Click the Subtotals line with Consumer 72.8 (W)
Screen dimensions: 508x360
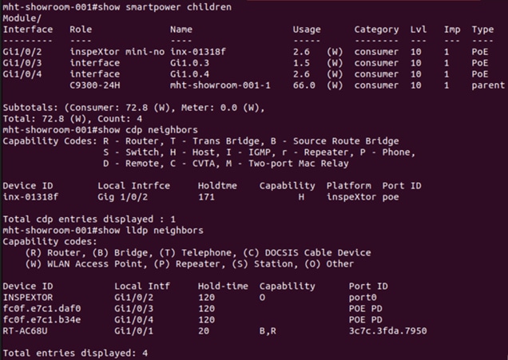coord(134,108)
